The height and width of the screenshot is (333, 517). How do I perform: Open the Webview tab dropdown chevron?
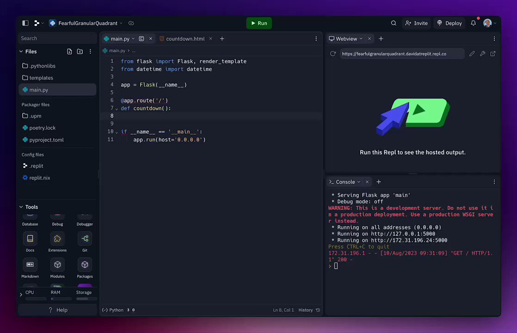[361, 38]
